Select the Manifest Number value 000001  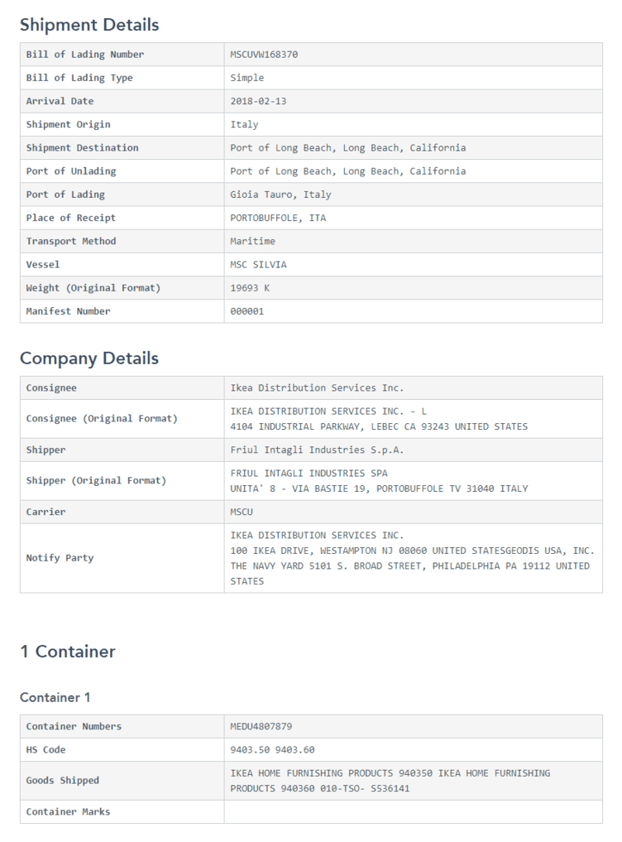point(247,311)
